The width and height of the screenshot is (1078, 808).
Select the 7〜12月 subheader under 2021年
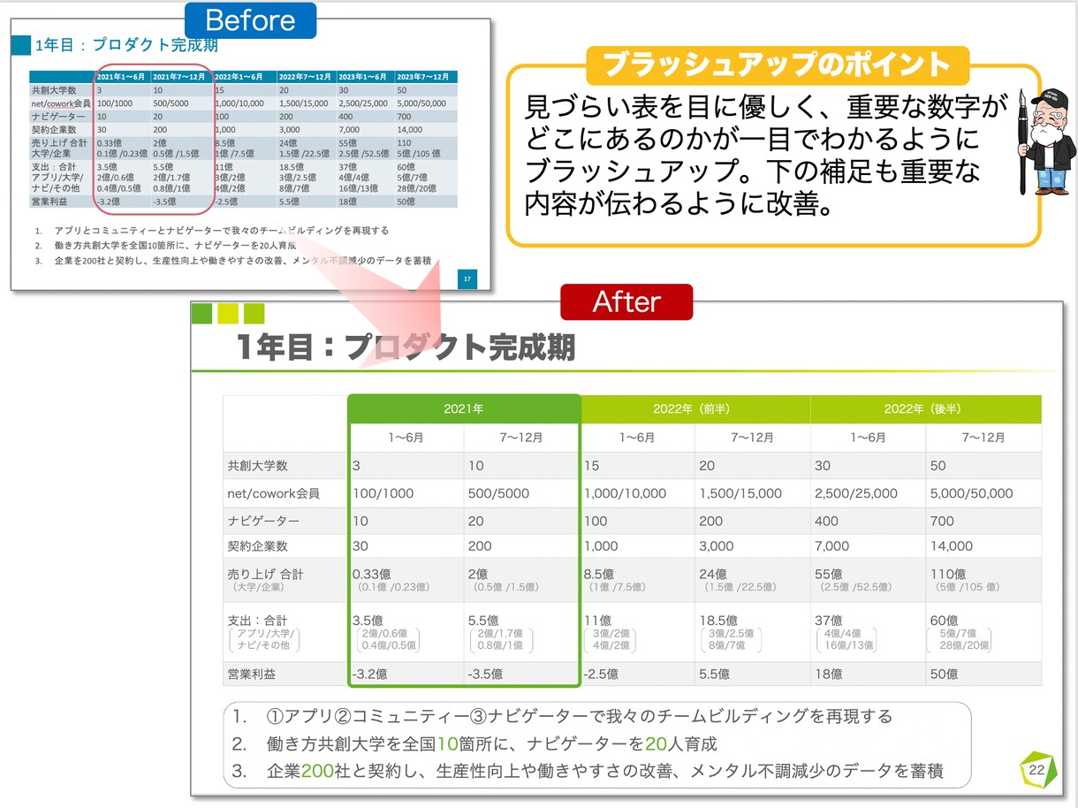pos(521,438)
